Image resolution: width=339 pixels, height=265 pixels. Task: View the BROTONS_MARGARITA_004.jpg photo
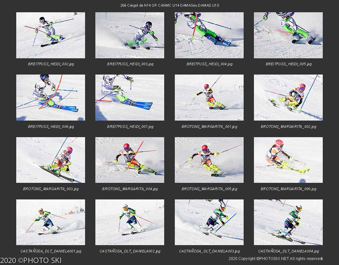pyautogui.click(x=130, y=160)
